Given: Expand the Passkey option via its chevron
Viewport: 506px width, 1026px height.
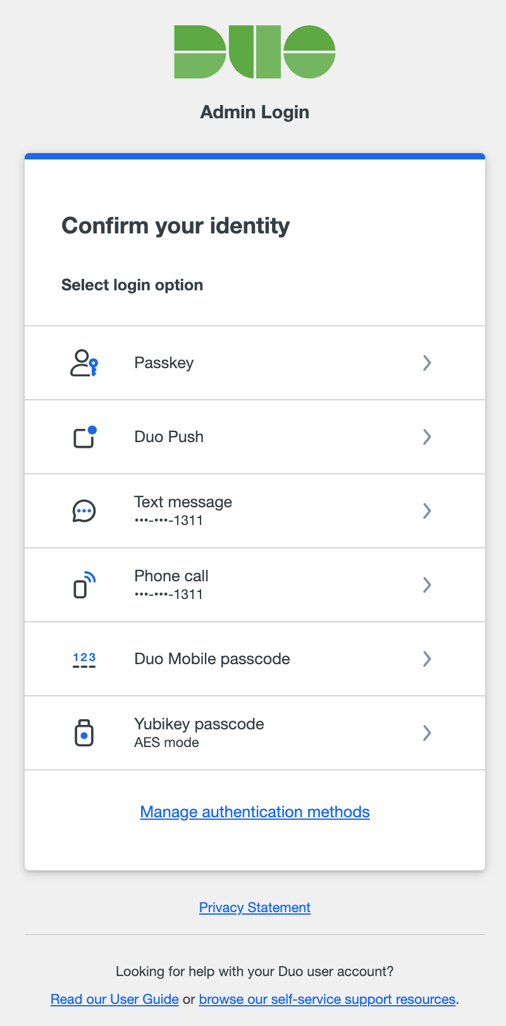Looking at the screenshot, I should point(427,362).
